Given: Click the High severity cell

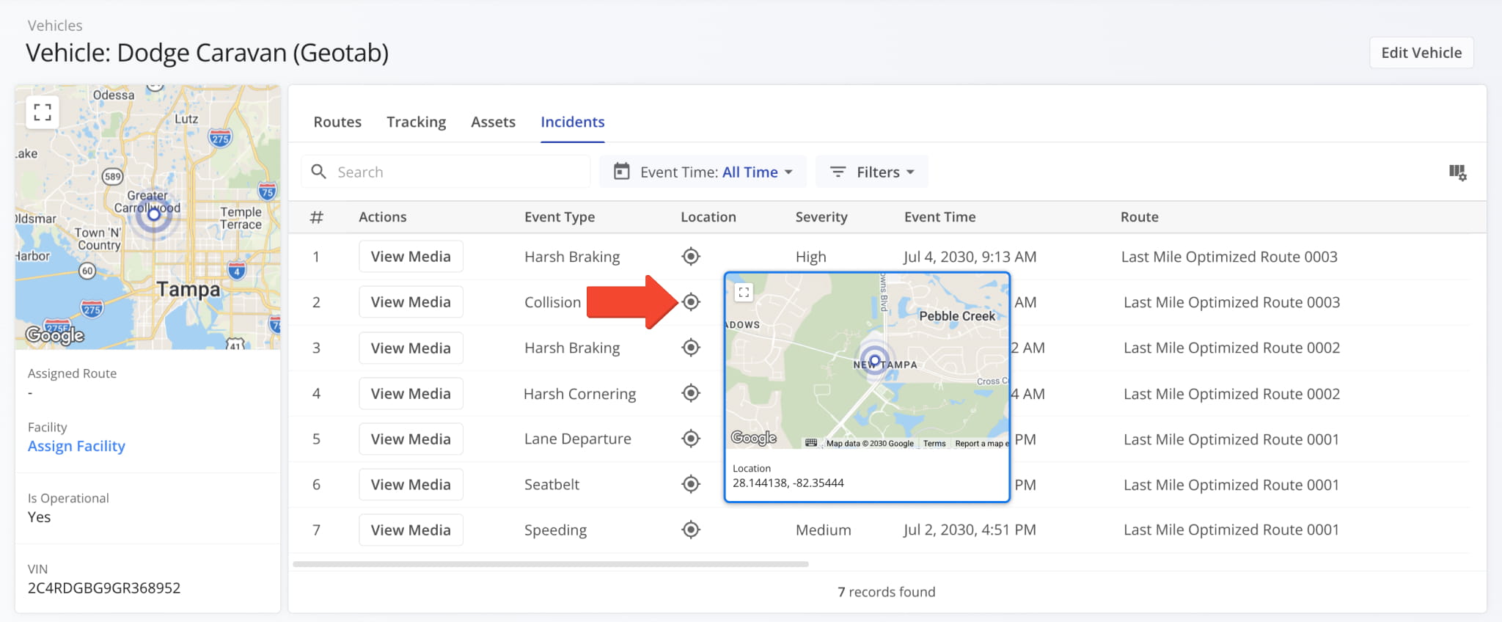Looking at the screenshot, I should pyautogui.click(x=811, y=257).
